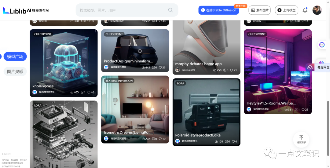Open HeStyleV1.5-Rooms,Wallpa card

point(278,72)
